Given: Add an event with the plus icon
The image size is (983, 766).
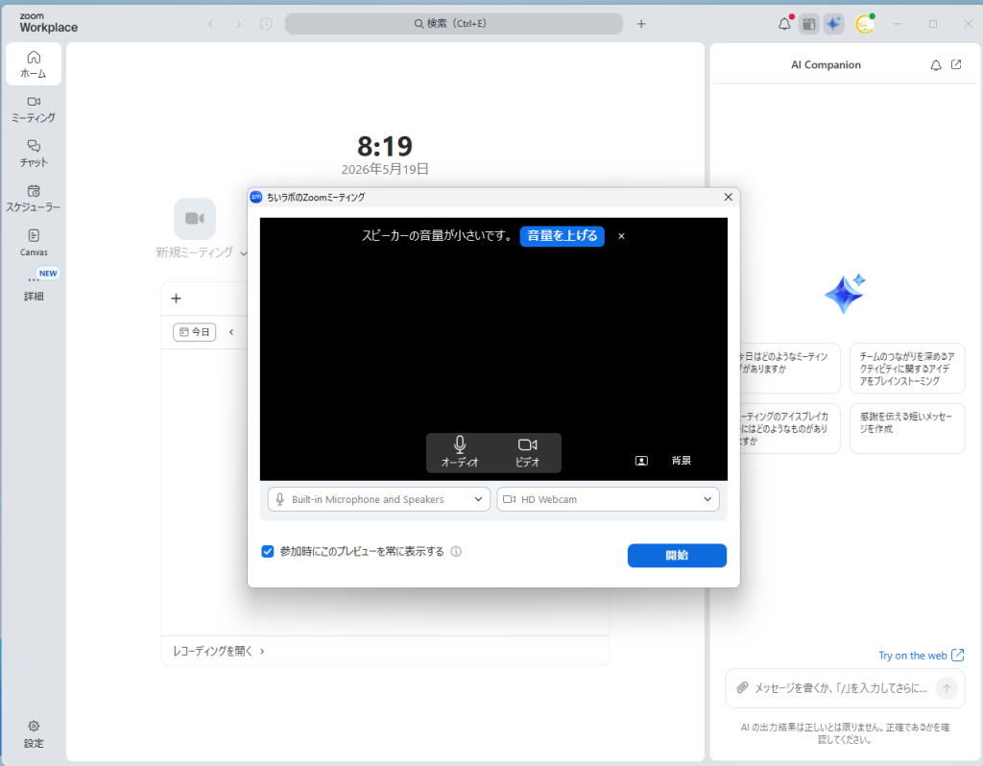Looking at the screenshot, I should click(x=177, y=299).
